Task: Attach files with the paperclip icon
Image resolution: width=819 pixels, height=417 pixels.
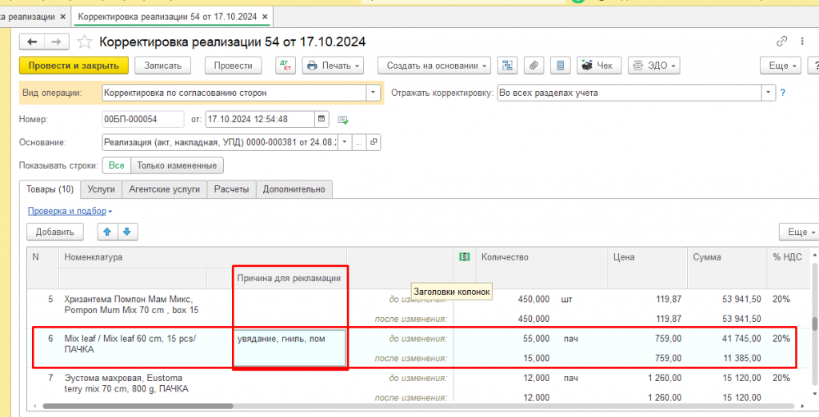Action: click(x=533, y=66)
